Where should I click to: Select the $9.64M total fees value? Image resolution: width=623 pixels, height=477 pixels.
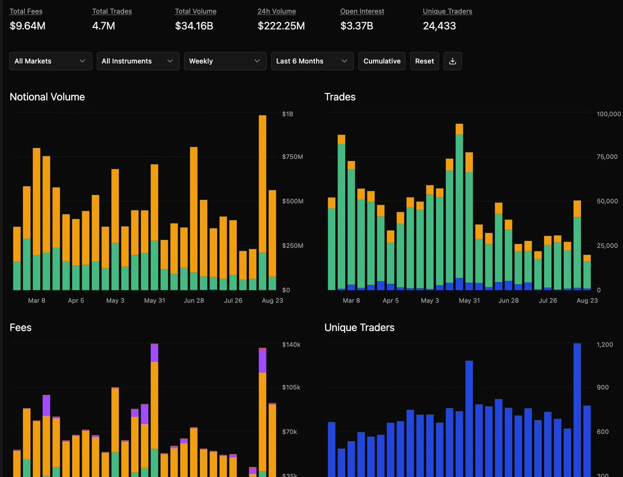[x=28, y=25]
